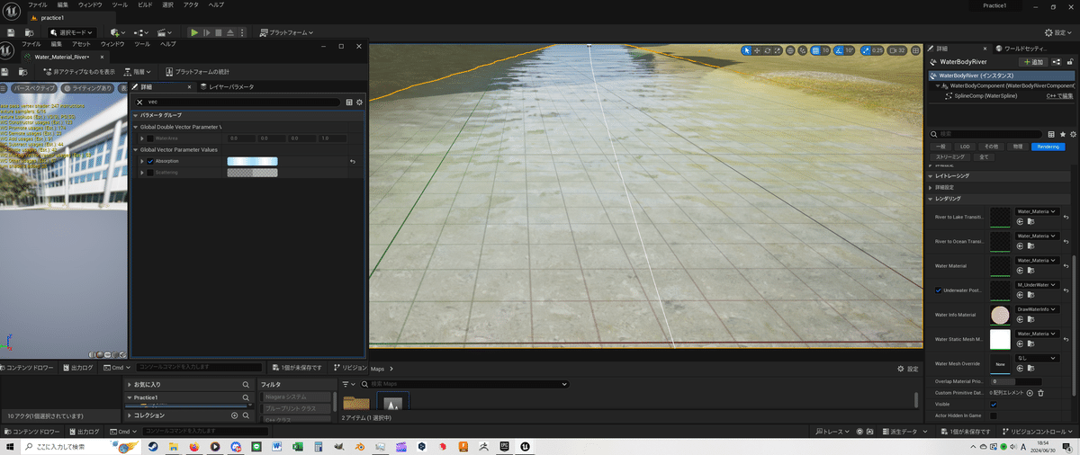The image size is (1080, 455).
Task: Collapse Global Vector Parameter Values group
Action: pyautogui.click(x=137, y=149)
